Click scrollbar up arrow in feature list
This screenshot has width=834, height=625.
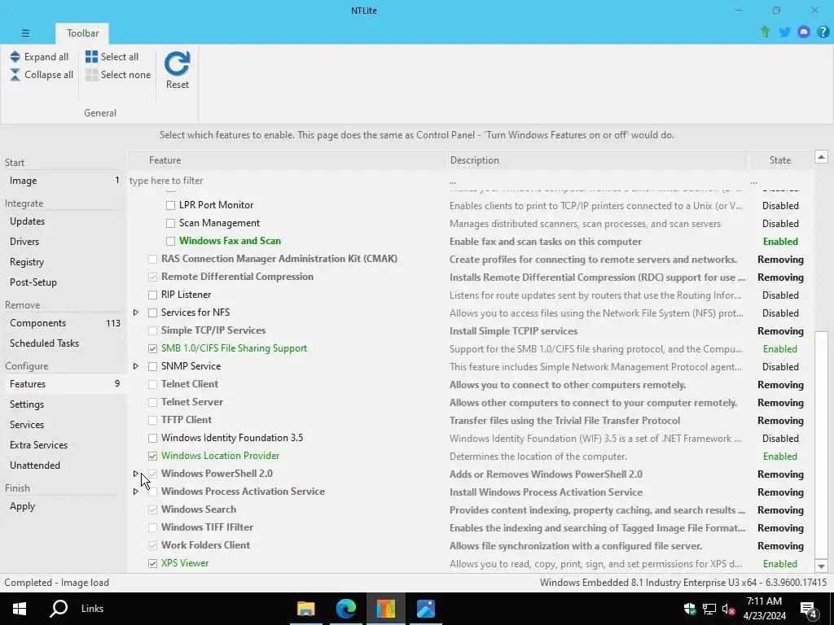click(821, 157)
